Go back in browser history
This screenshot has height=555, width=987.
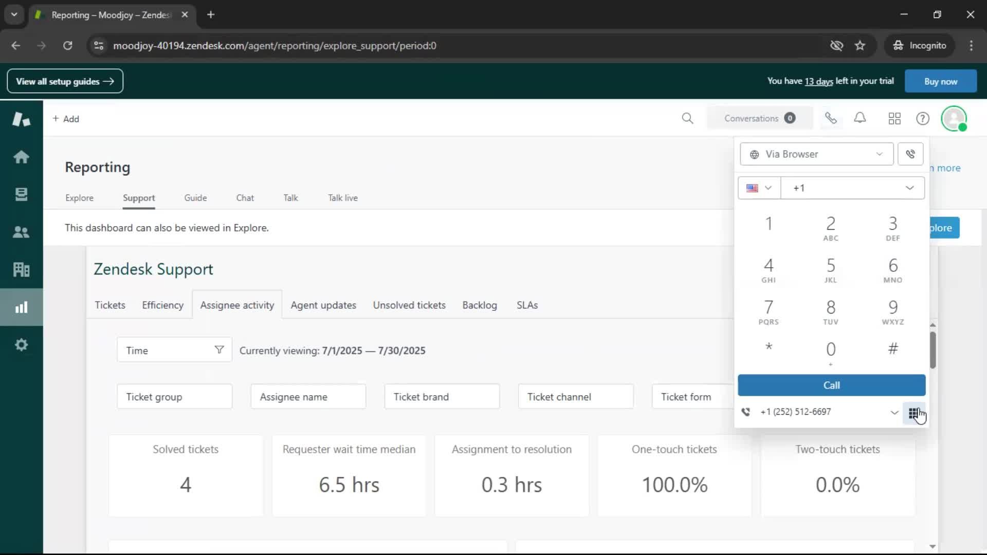pos(16,46)
